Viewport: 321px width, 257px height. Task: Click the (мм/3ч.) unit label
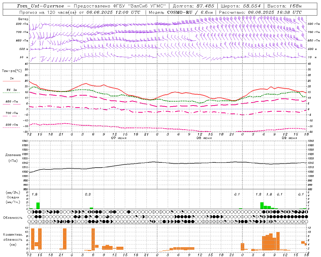coord(13,192)
